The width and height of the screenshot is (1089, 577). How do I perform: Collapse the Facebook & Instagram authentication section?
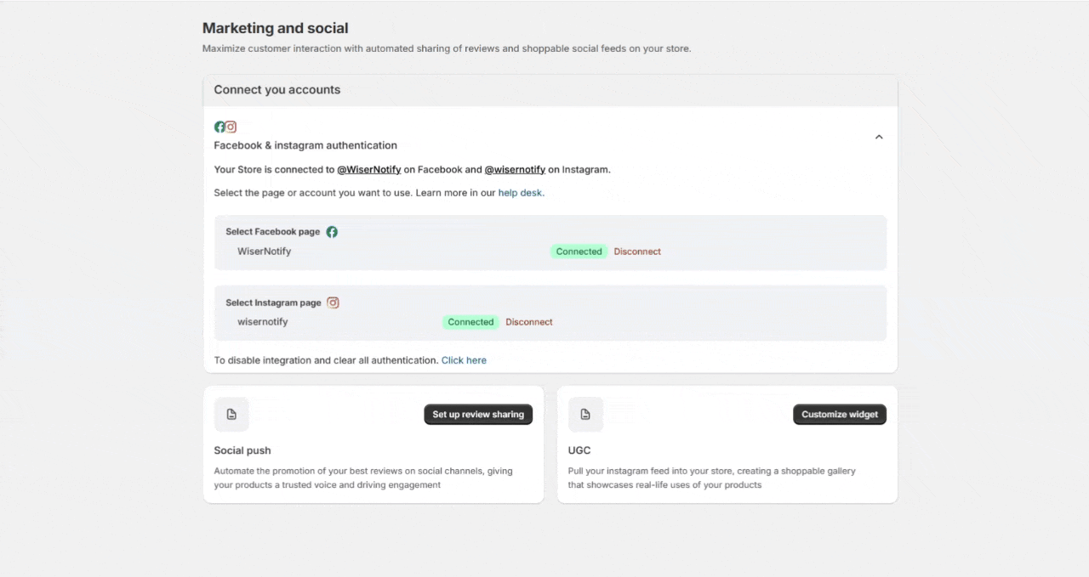879,137
